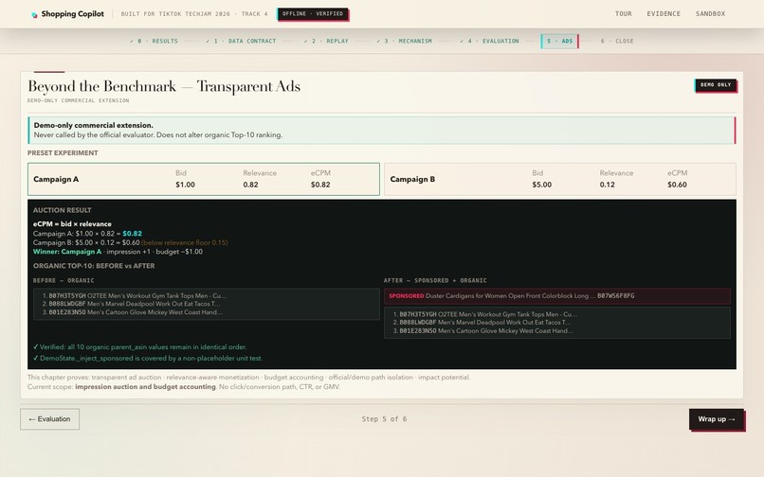The image size is (764, 477).
Task: Go to step 3 · MECHANISM
Action: point(404,41)
